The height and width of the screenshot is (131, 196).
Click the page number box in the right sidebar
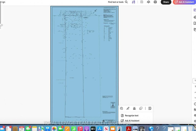click(x=195, y=80)
